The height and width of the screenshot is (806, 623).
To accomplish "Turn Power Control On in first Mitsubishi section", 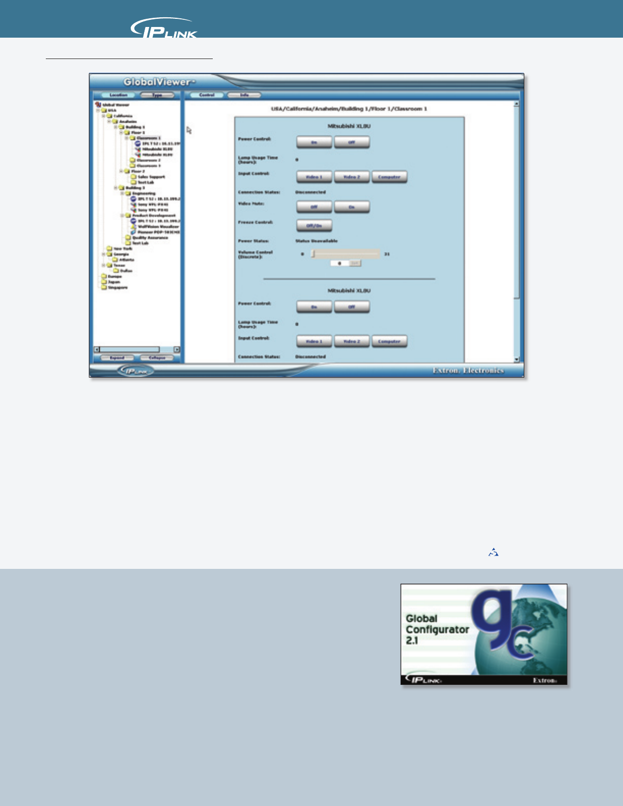I will [x=314, y=142].
